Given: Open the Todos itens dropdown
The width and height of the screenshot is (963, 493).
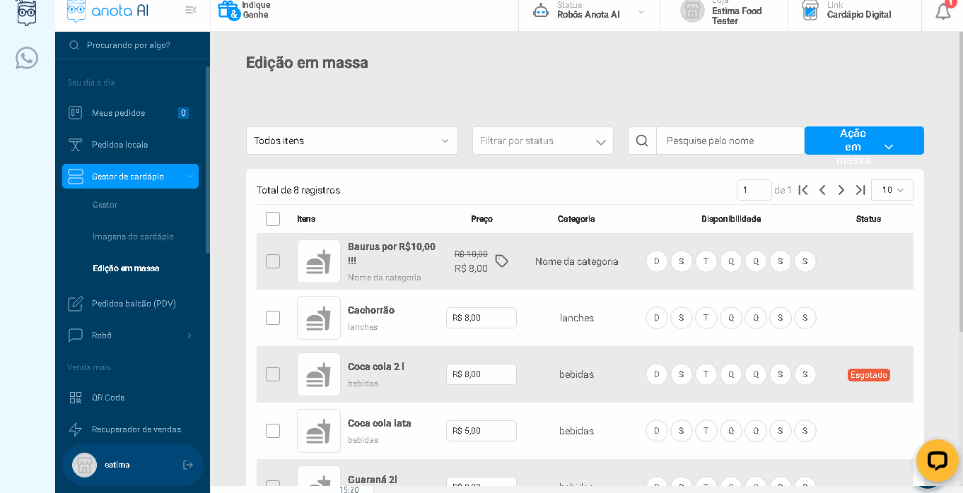Looking at the screenshot, I should pyautogui.click(x=351, y=141).
